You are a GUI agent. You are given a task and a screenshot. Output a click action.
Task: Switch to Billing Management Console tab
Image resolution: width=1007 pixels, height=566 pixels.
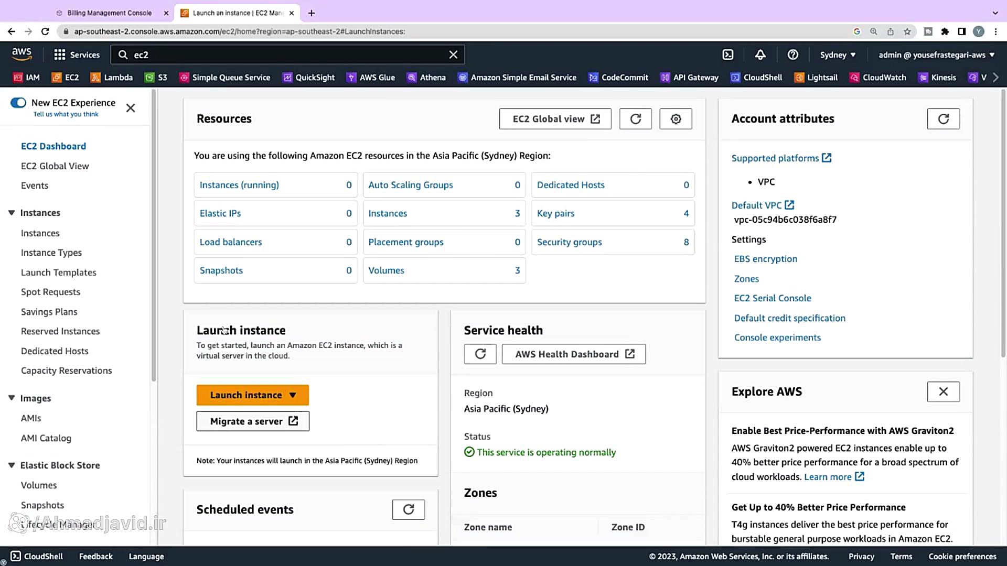109,13
